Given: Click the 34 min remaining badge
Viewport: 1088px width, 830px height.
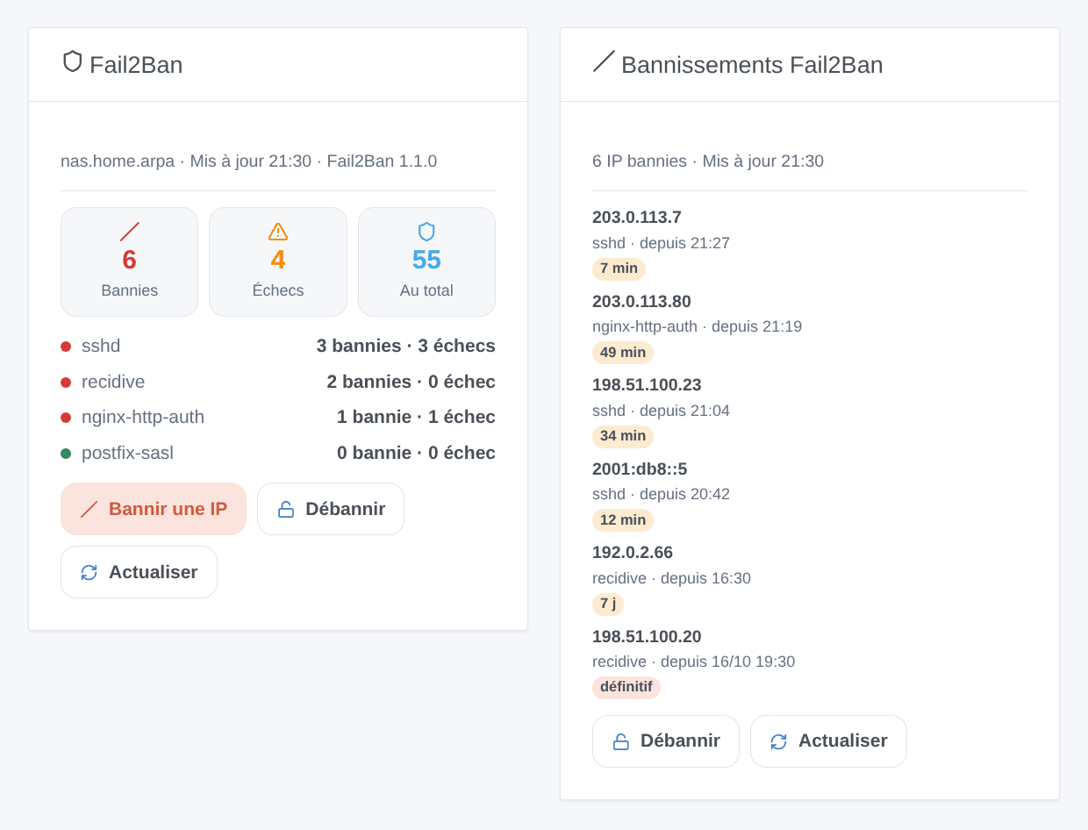Looking at the screenshot, I should [x=623, y=436].
